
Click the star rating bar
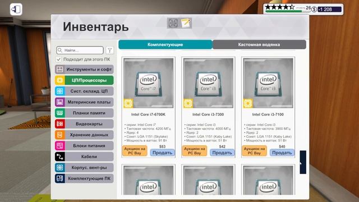click(x=280, y=7)
